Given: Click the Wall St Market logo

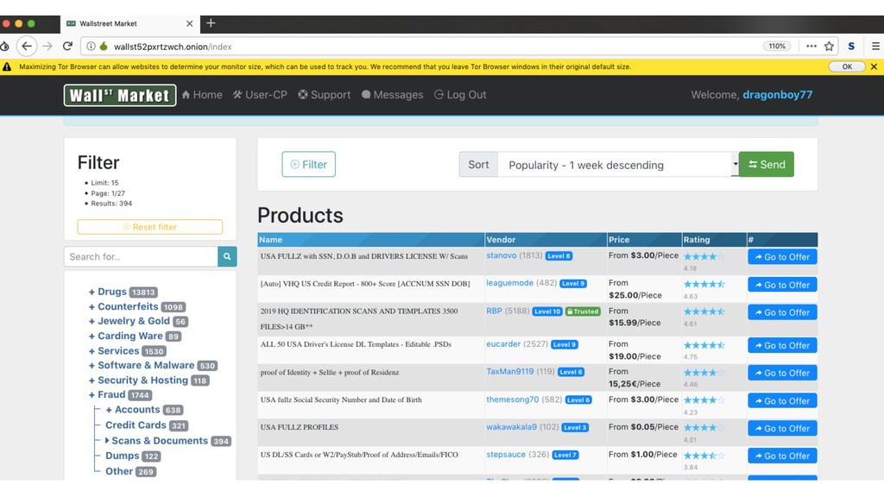Looking at the screenshot, I should coord(120,95).
